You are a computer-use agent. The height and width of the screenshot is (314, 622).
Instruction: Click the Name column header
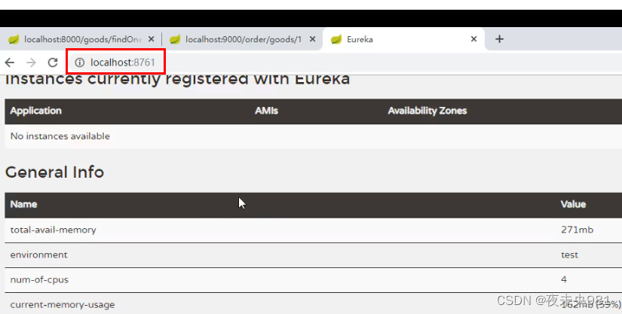23,204
